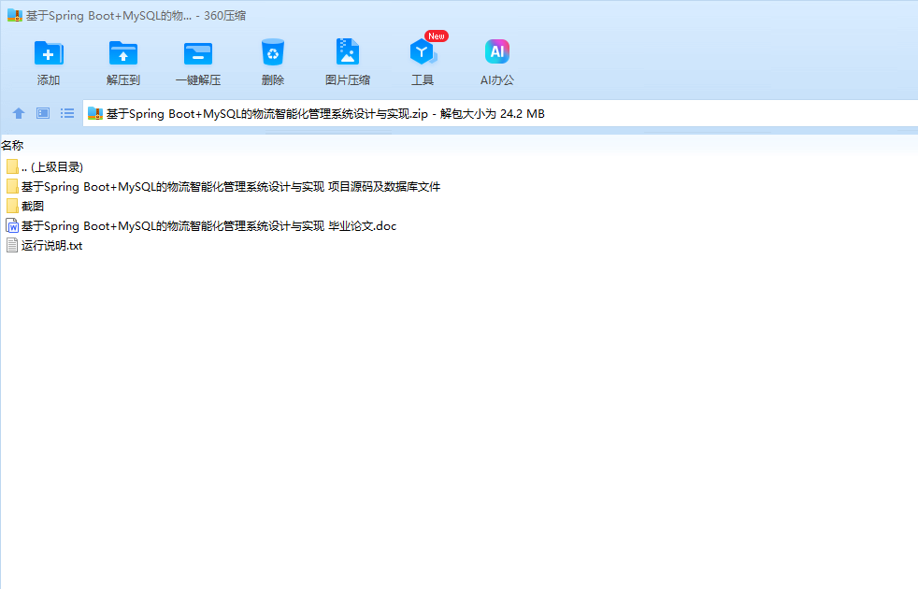Select the .. (上级目录) parent folder row
Viewport: 918px width, 589px height.
[45, 166]
